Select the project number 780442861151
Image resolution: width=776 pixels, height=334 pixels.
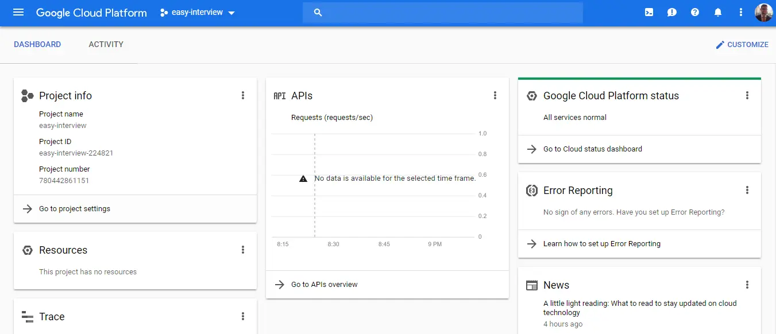coord(64,181)
